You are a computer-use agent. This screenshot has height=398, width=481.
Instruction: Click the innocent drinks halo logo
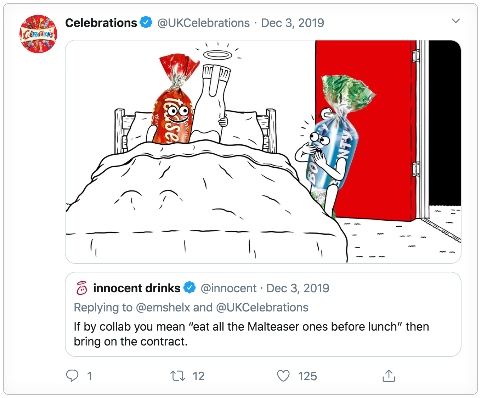pyautogui.click(x=82, y=288)
